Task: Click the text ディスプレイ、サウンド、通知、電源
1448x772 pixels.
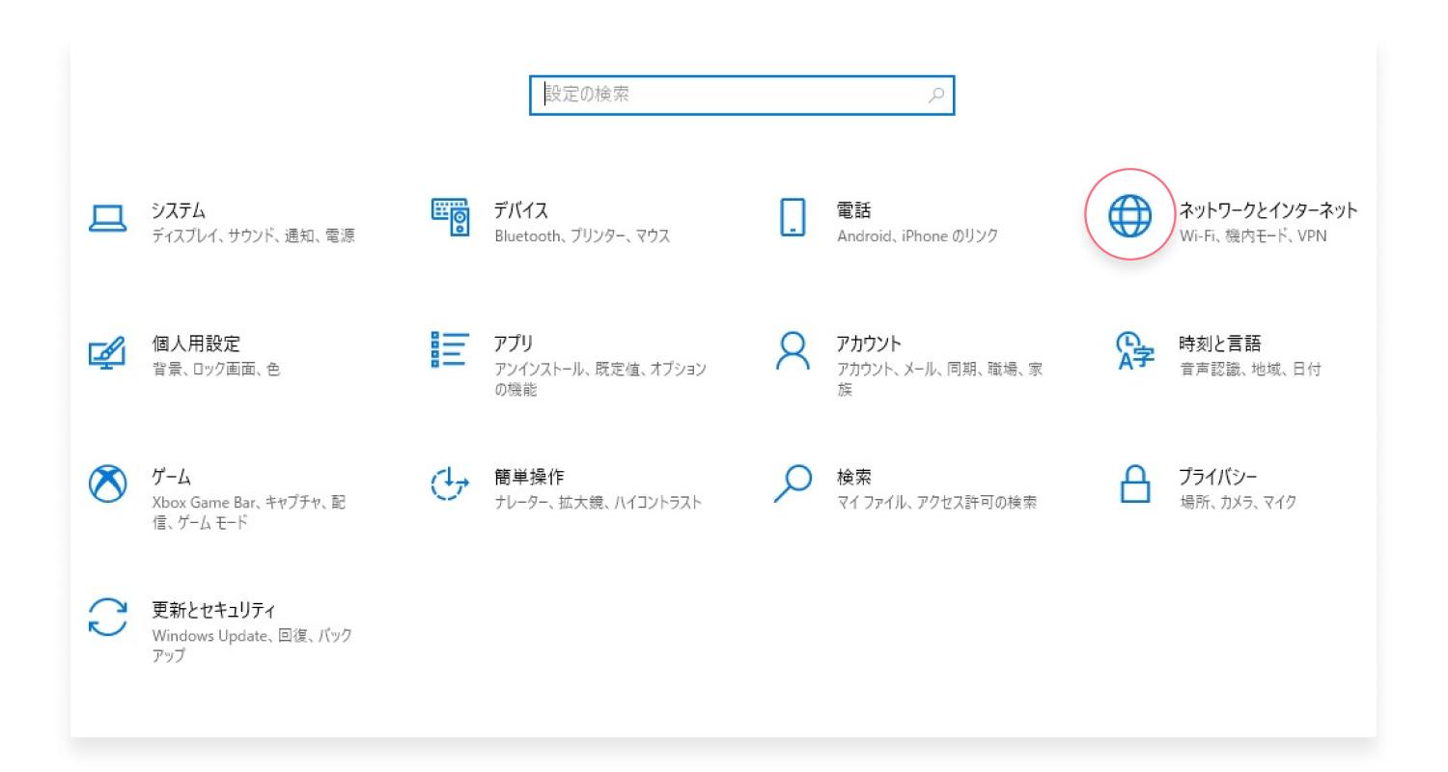Action: (x=253, y=235)
